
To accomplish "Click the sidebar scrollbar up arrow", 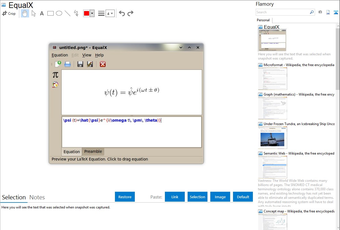I will (x=338, y=26).
